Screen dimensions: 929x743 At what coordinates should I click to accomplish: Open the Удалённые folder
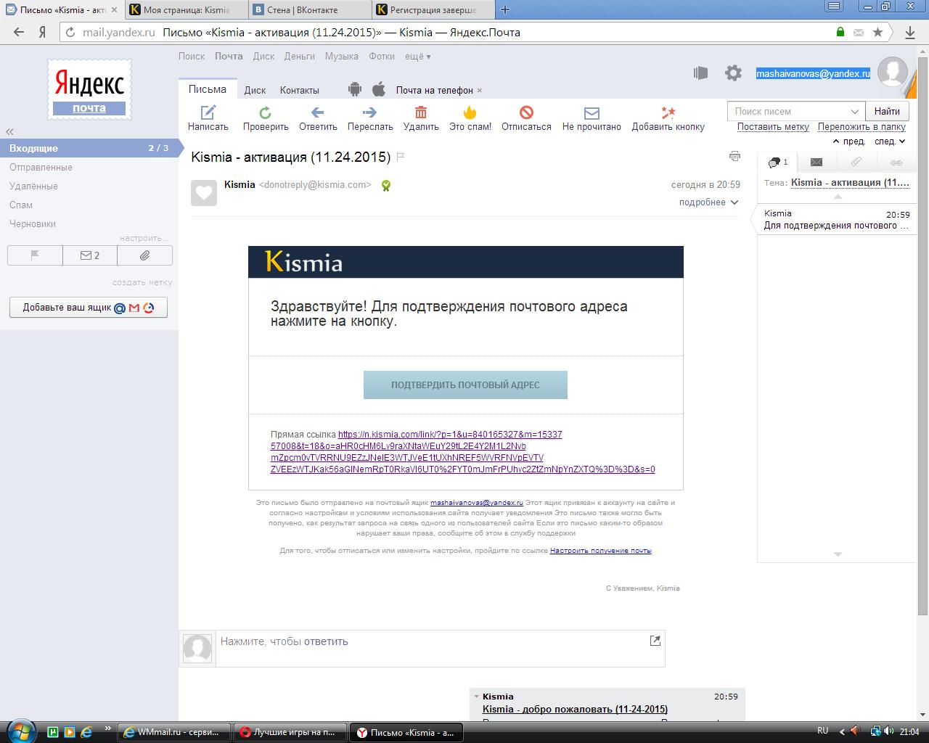(33, 186)
